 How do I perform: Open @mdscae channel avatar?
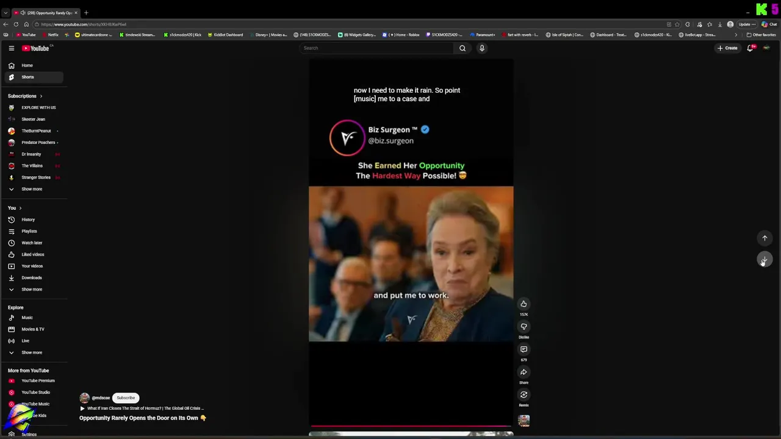click(84, 398)
